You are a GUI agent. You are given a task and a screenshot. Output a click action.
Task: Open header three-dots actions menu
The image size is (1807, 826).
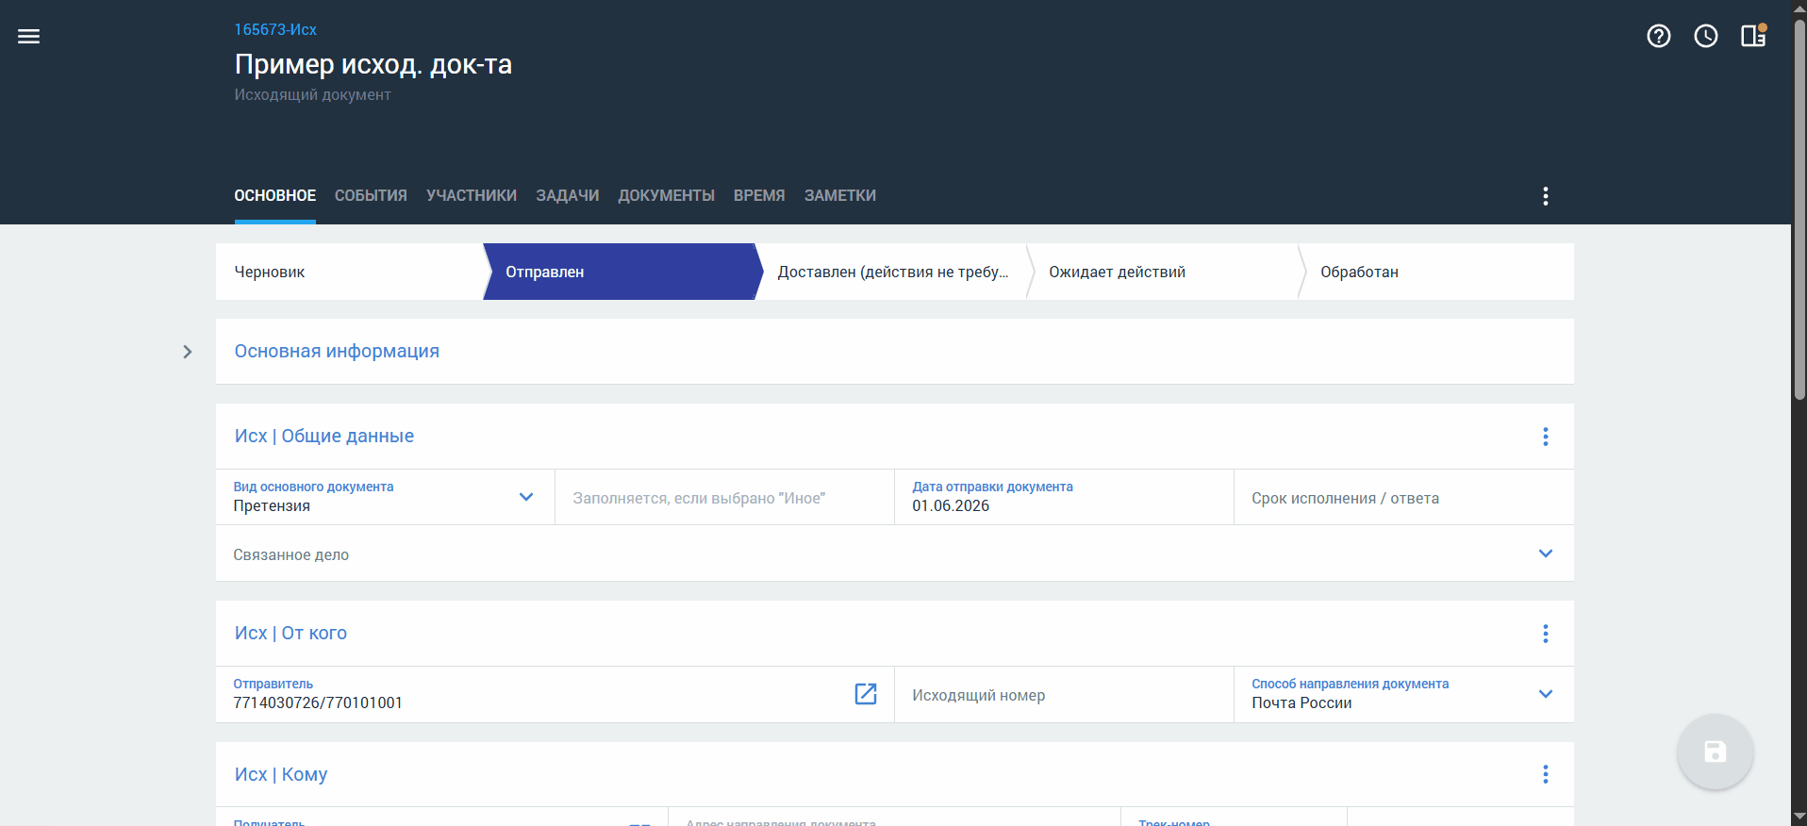[1546, 196]
